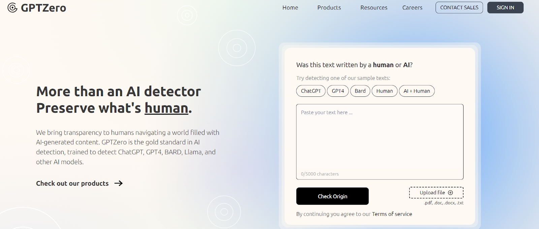The image size is (539, 229).
Task: Click the GPTZero logo icon
Action: (12, 7)
